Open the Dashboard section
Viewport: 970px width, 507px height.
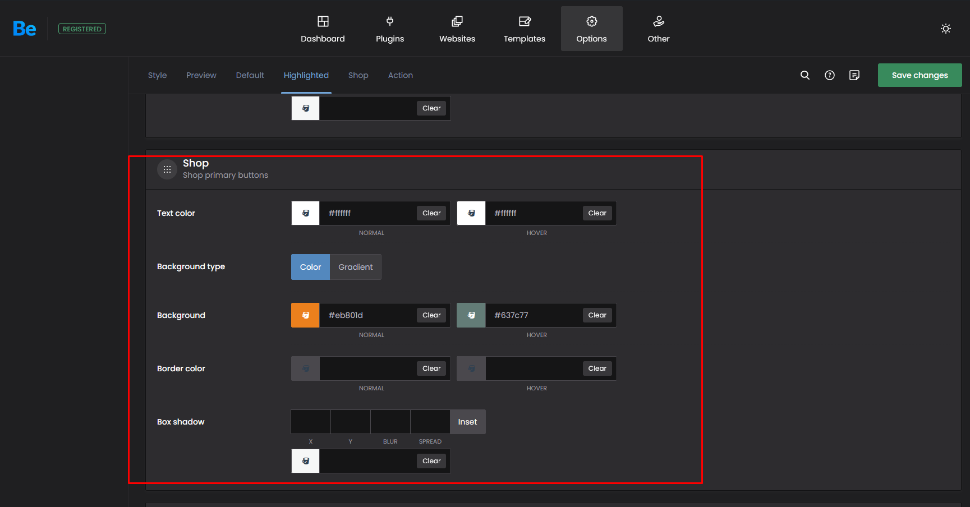coord(323,29)
